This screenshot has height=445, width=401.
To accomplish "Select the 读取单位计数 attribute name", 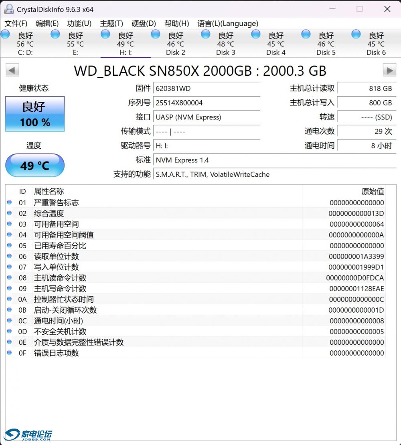I will point(56,256).
